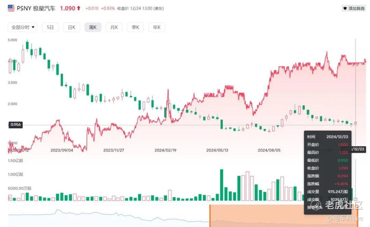The image size is (370, 227).
Task: Click the 收盘价 1.090 tooltip row
Action: coord(328,168)
